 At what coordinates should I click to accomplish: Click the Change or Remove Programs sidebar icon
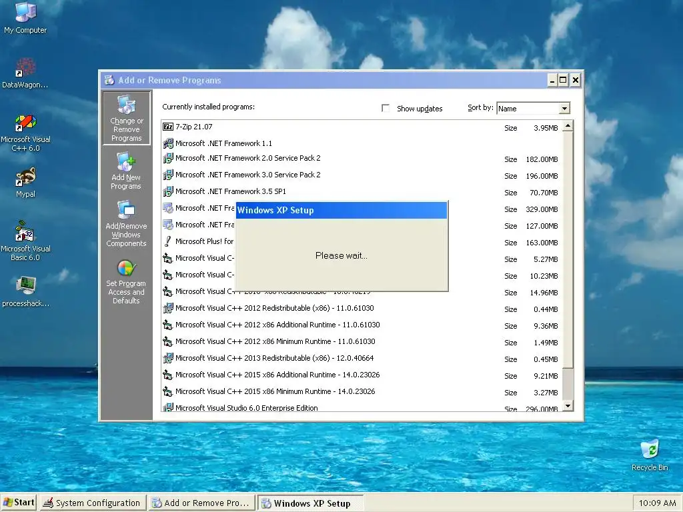tap(126, 118)
